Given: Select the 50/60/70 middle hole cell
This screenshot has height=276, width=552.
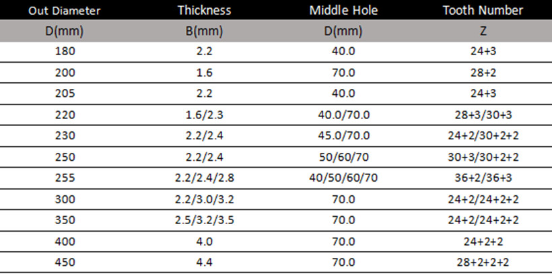Looking at the screenshot, I should pyautogui.click(x=343, y=157).
